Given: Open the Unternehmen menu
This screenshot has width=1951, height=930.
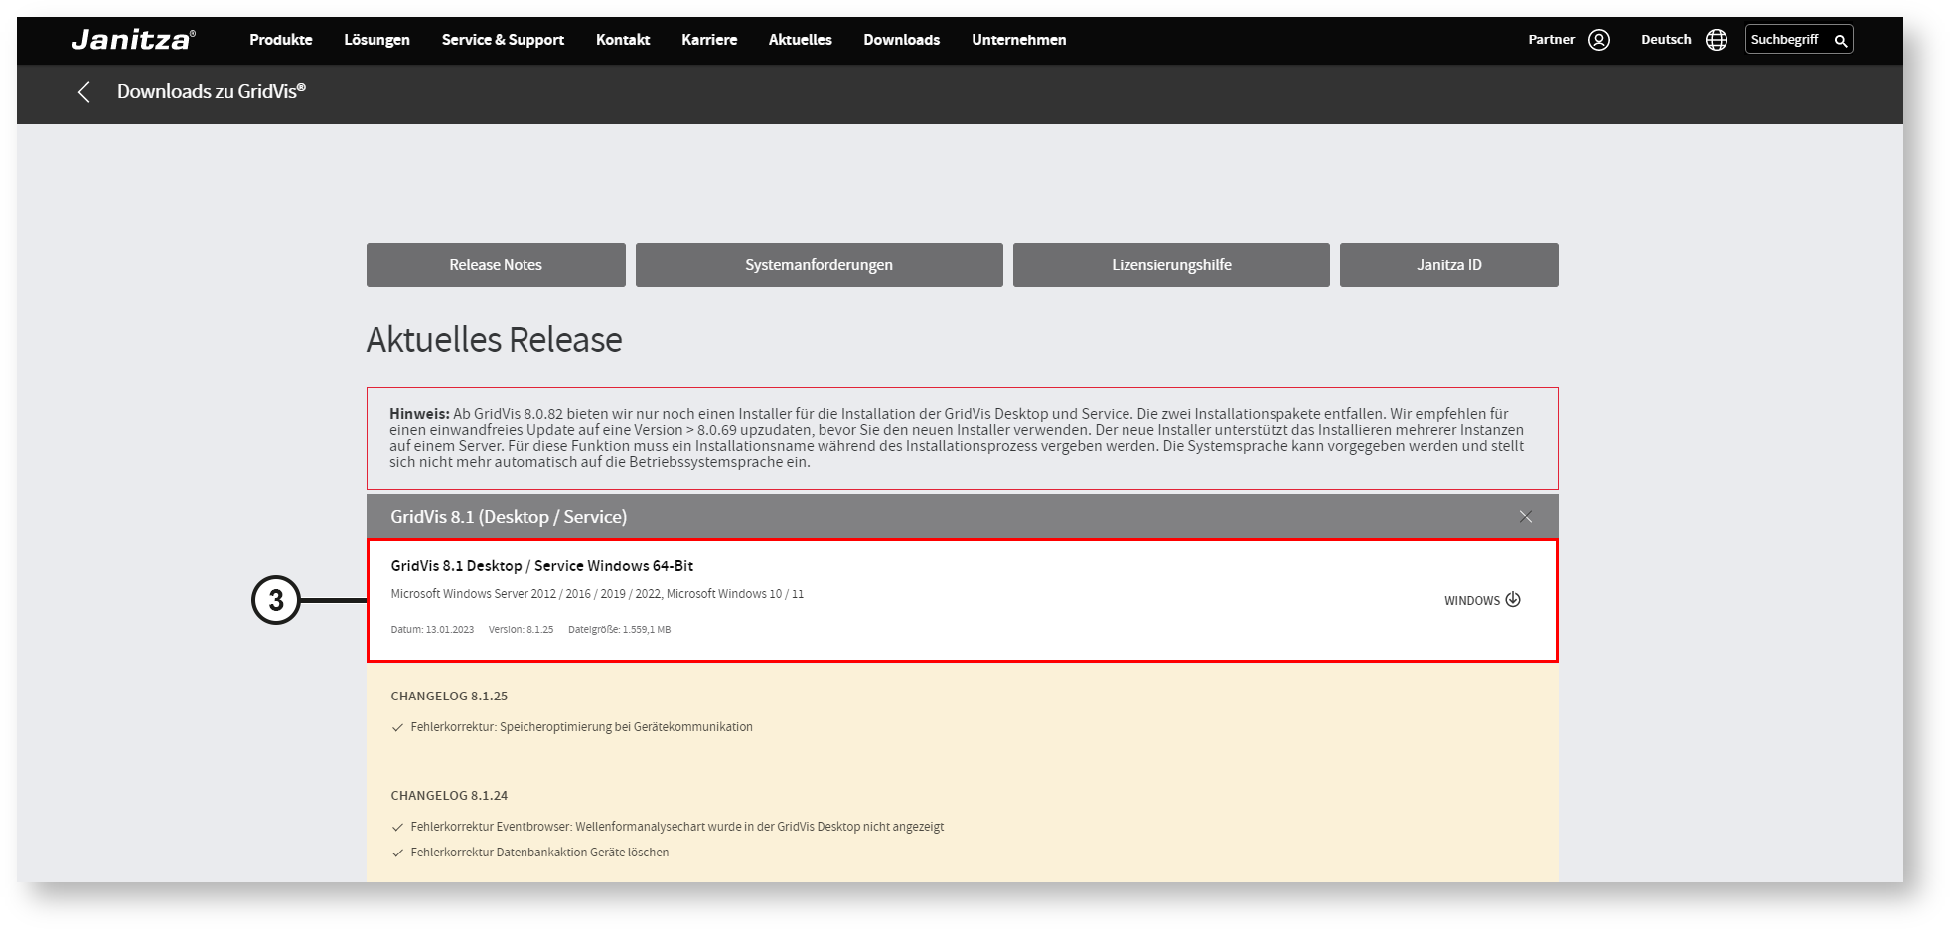Looking at the screenshot, I should [x=1018, y=40].
